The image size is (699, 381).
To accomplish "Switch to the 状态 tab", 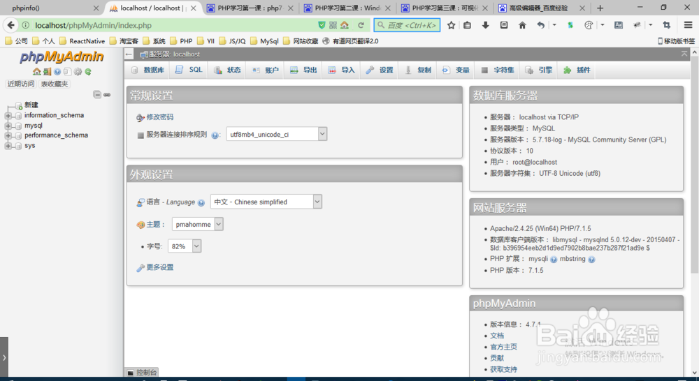I will pyautogui.click(x=227, y=70).
